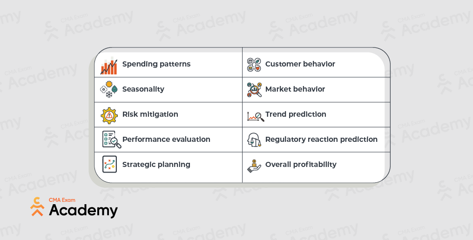Select the Performance evaluation text
Viewport: 473px width, 240px height.
(x=166, y=139)
